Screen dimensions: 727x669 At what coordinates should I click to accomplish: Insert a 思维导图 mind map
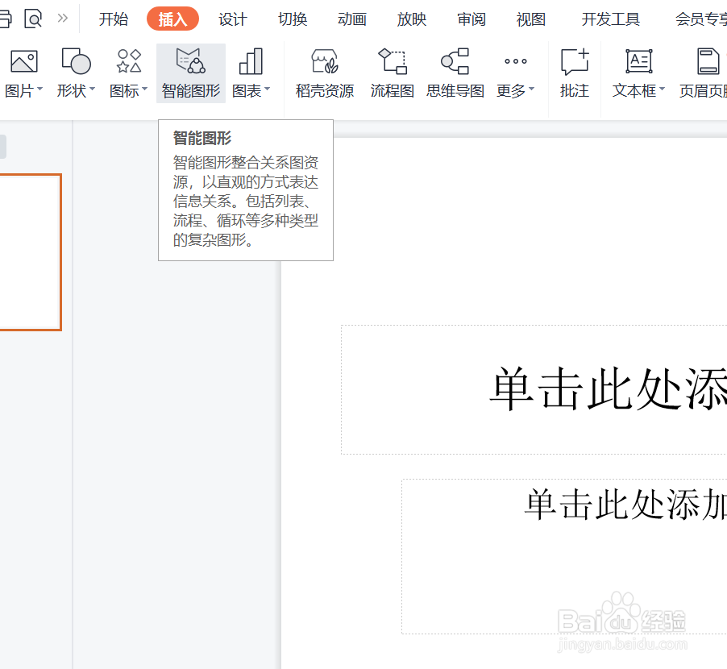455,73
